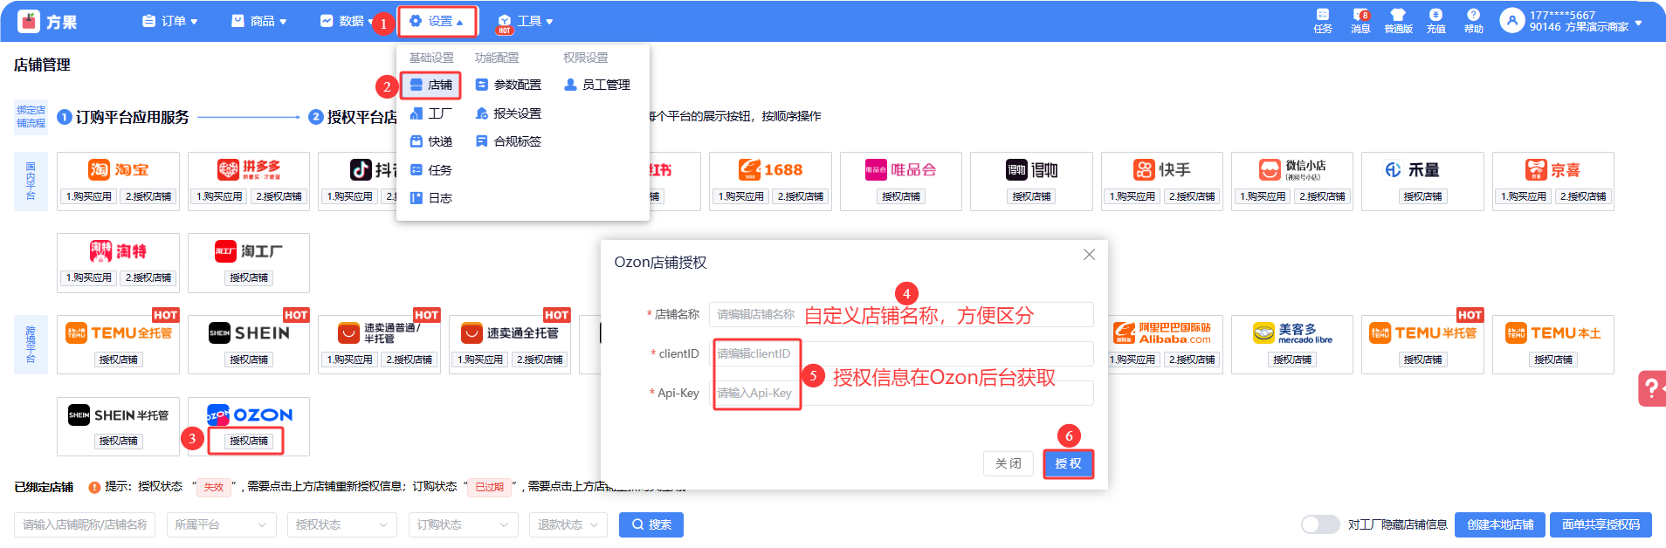Click 授权店铺 under SHEIN半托管
This screenshot has width=1666, height=548.
tap(118, 441)
